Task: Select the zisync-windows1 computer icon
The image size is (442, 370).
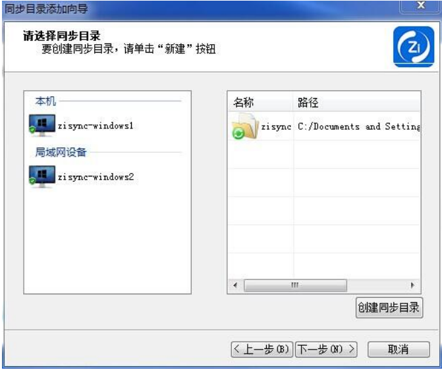Action: click(42, 125)
